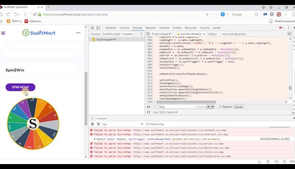Click the console filter funnel icon
The width and height of the screenshot is (295, 169).
(98, 124)
